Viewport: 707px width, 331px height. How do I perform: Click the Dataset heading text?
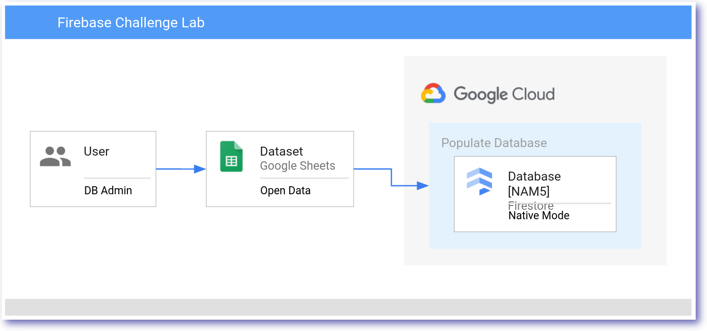(x=282, y=151)
